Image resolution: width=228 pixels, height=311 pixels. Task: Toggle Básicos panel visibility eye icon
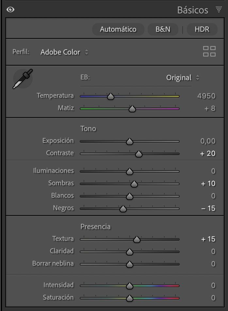(x=11, y=10)
